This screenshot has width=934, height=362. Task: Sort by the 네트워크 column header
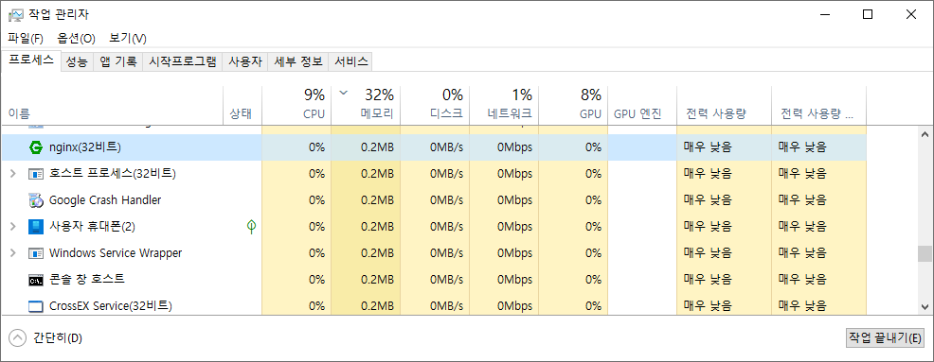[x=504, y=106]
